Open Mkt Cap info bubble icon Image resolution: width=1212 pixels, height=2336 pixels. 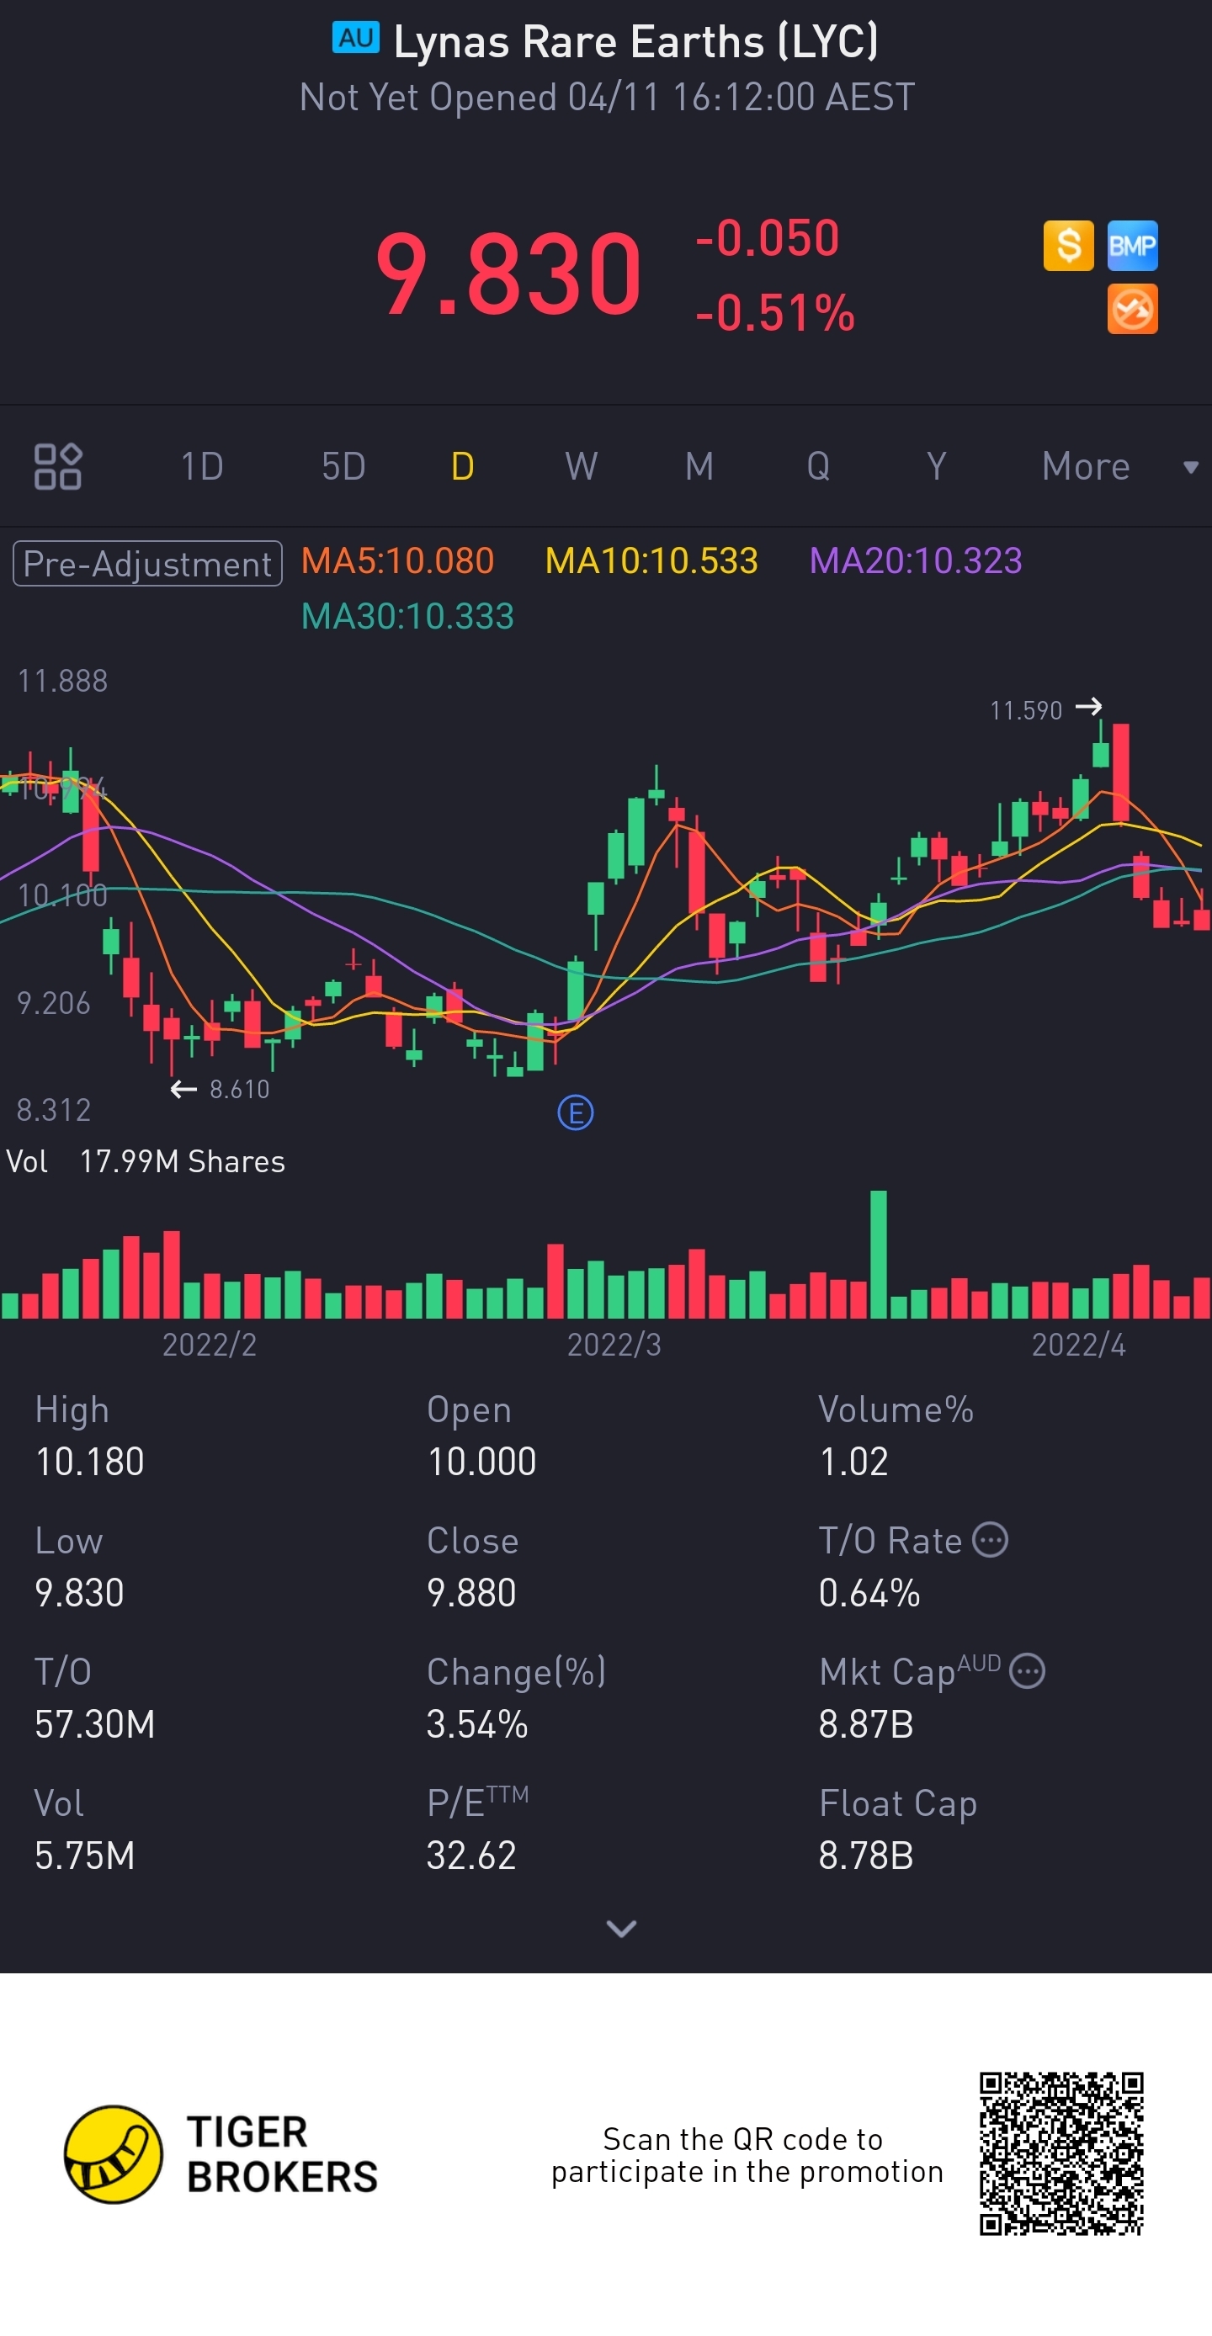tap(1027, 1670)
